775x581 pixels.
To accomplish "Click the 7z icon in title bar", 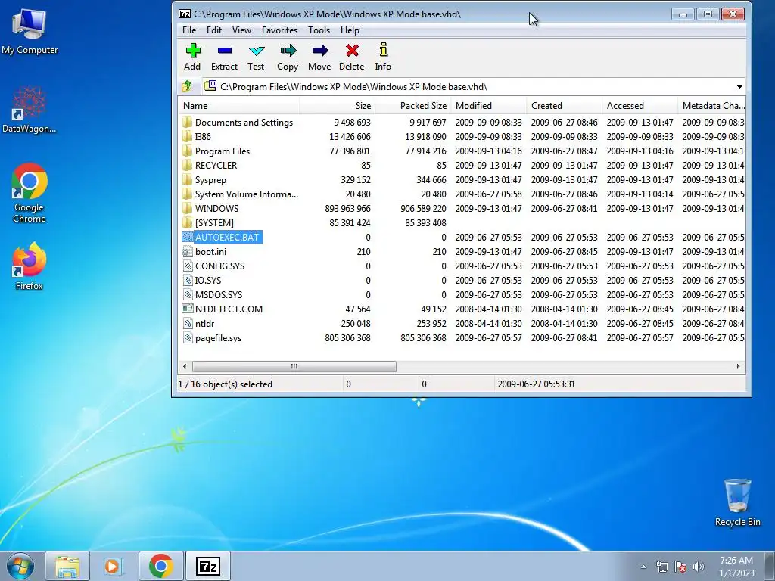I will (x=185, y=14).
